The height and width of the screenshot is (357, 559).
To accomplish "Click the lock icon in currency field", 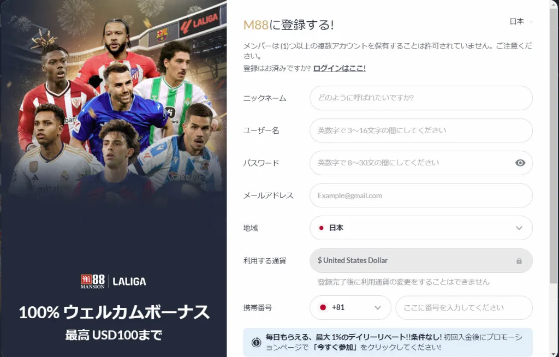I will coord(519,261).
